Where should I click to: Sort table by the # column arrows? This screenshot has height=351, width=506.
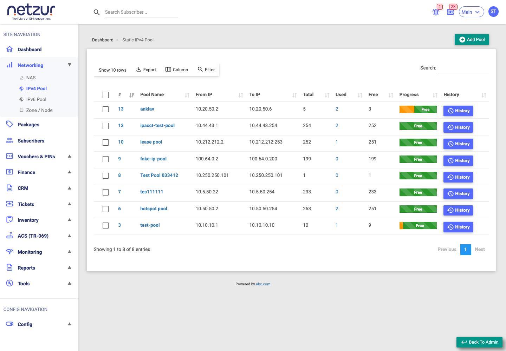(132, 95)
